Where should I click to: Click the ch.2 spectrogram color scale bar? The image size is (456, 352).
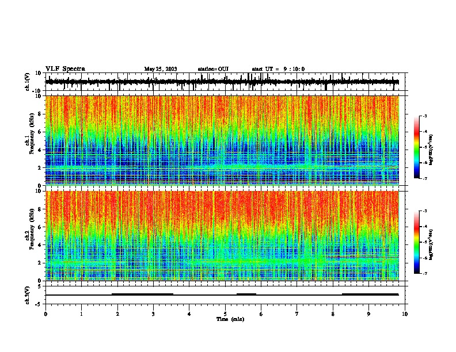pos(416,242)
